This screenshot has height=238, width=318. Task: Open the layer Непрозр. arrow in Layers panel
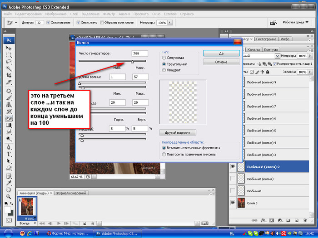click(310, 56)
